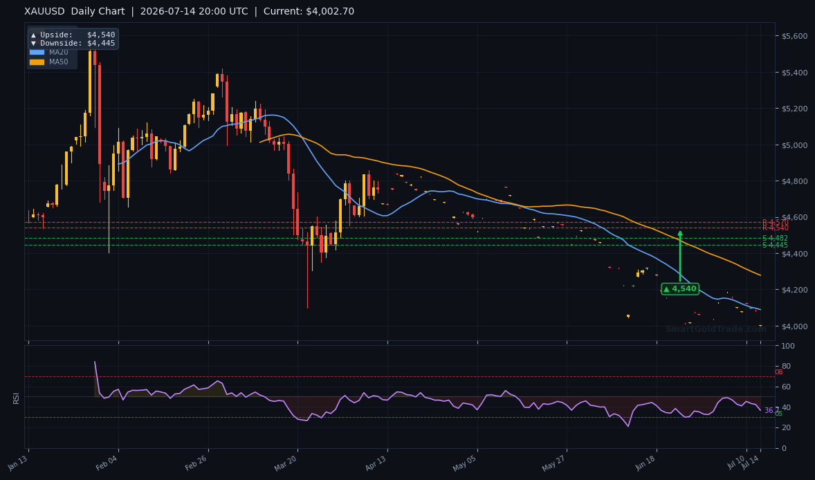This screenshot has height=480, width=815.
Task: Click the 60 label on the RSI axis
Action: tap(786, 387)
